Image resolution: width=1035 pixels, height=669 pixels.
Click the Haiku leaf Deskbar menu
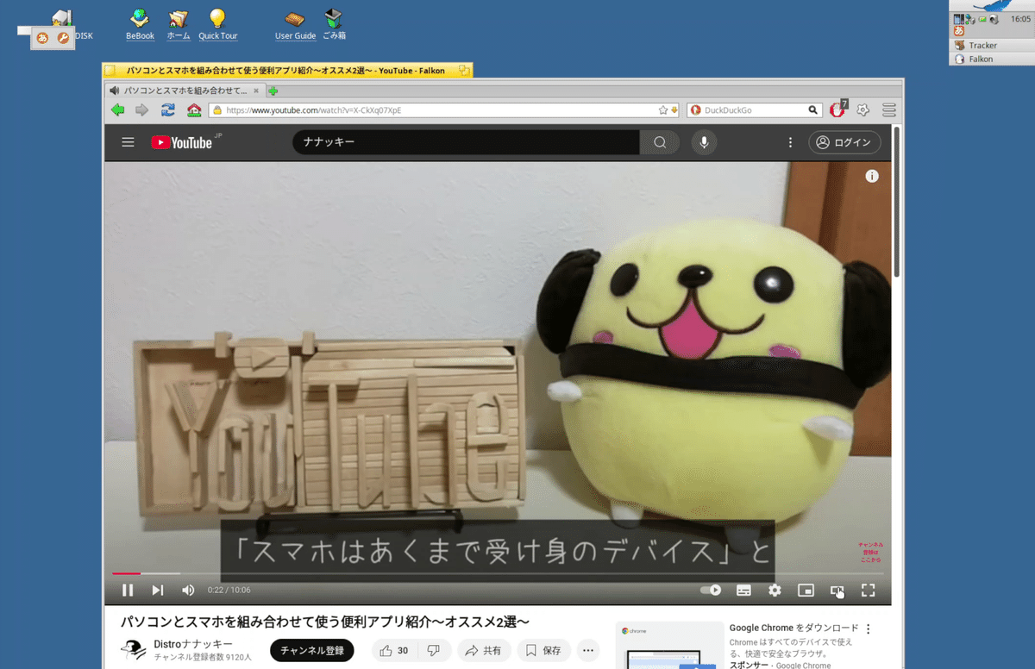click(992, 5)
